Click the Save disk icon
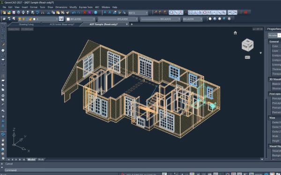281x175 pixels. (14, 13)
